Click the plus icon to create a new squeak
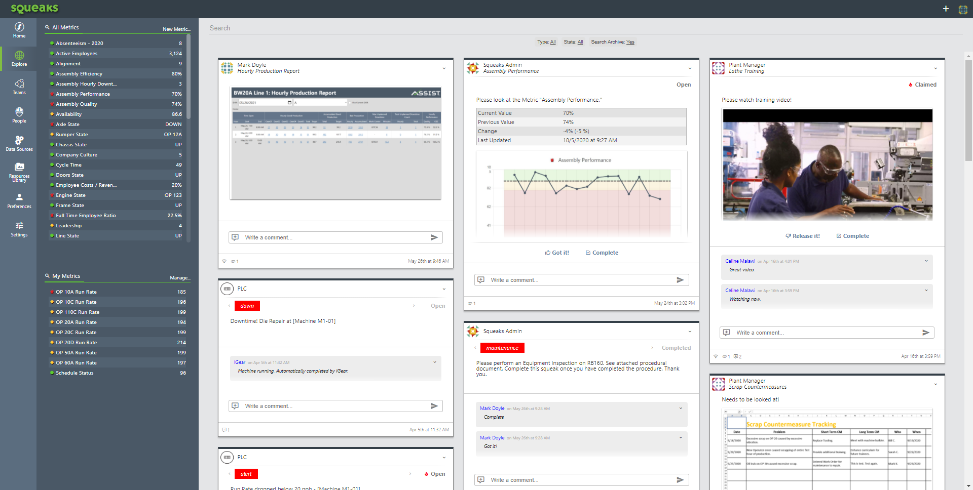Image resolution: width=973 pixels, height=490 pixels. (x=946, y=9)
